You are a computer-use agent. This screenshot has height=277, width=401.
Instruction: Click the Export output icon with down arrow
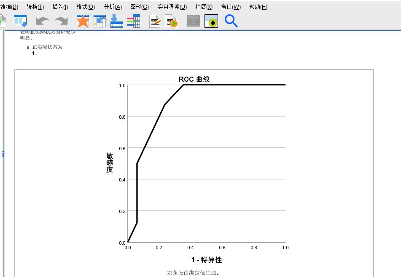coord(117,21)
